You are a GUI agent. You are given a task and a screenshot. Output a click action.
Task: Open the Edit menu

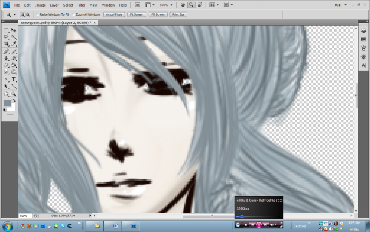27,5
